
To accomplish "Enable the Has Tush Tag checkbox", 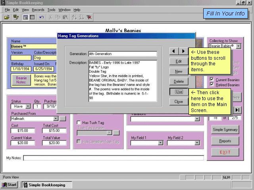I will 79,123.
